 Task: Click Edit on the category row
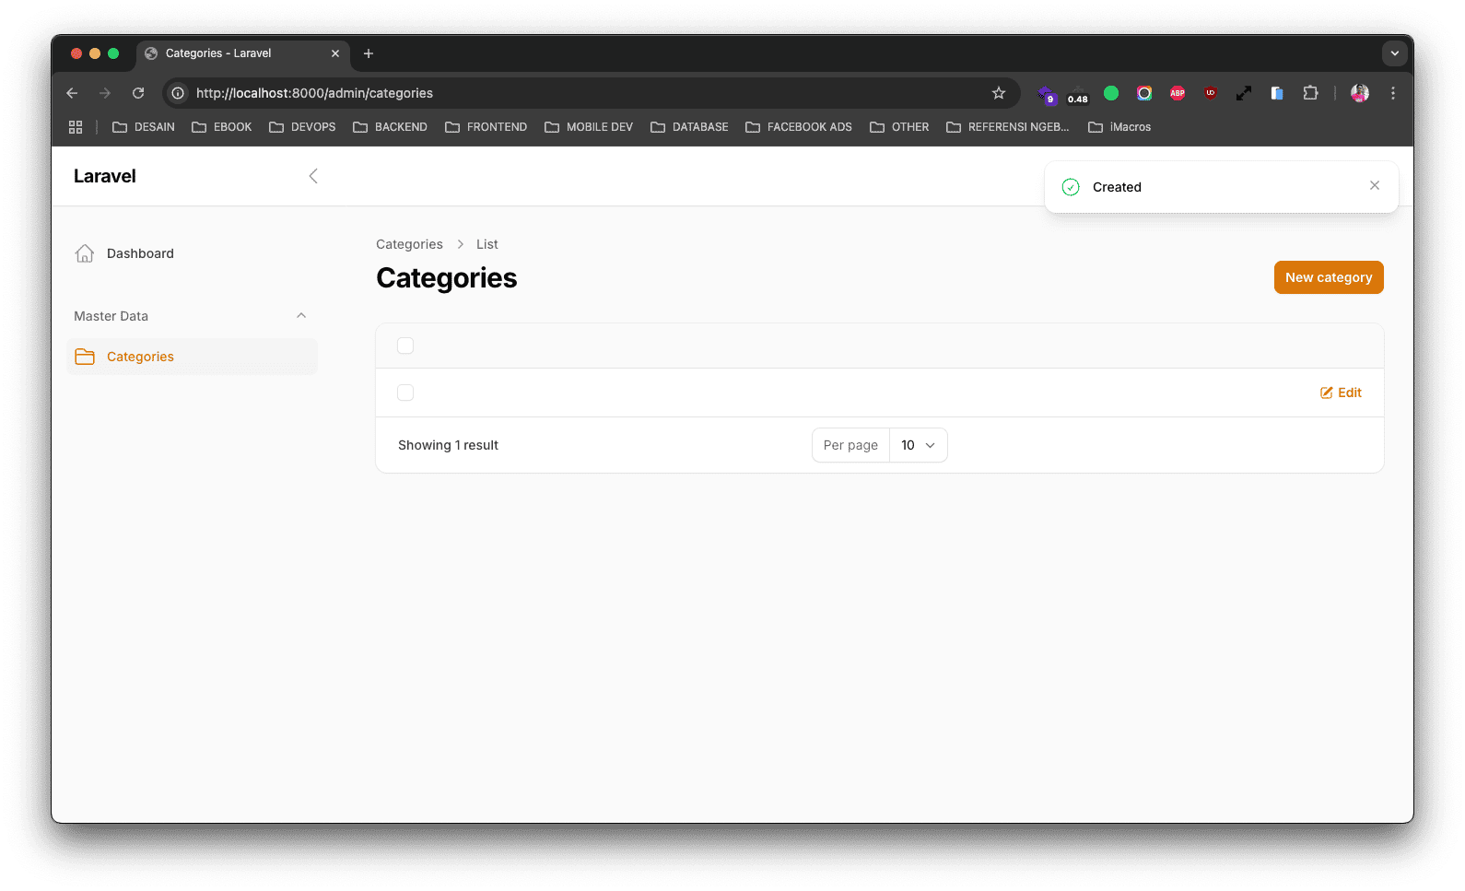pos(1341,393)
